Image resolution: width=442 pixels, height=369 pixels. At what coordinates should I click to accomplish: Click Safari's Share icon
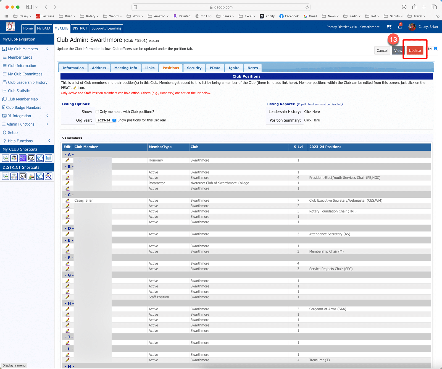click(414, 7)
